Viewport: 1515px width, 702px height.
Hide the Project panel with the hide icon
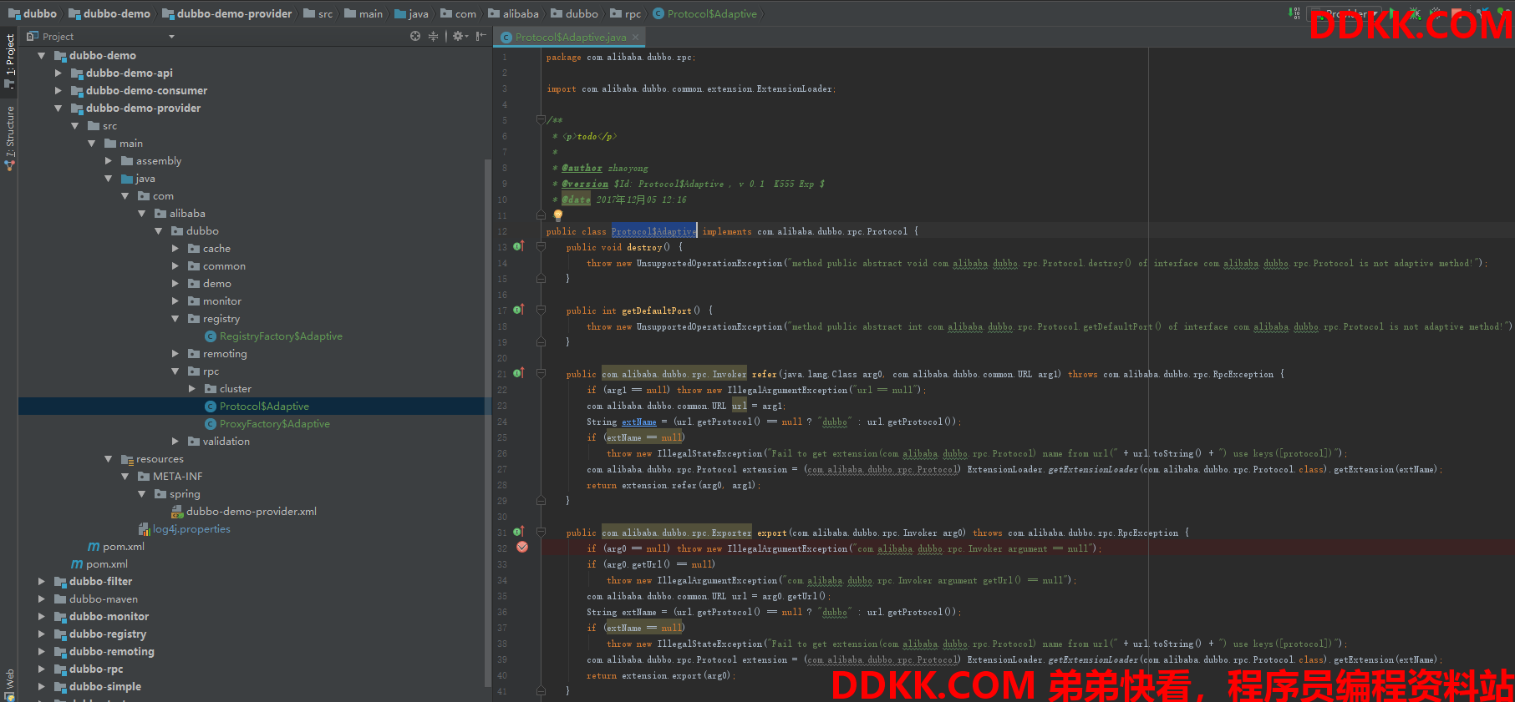[x=481, y=36]
